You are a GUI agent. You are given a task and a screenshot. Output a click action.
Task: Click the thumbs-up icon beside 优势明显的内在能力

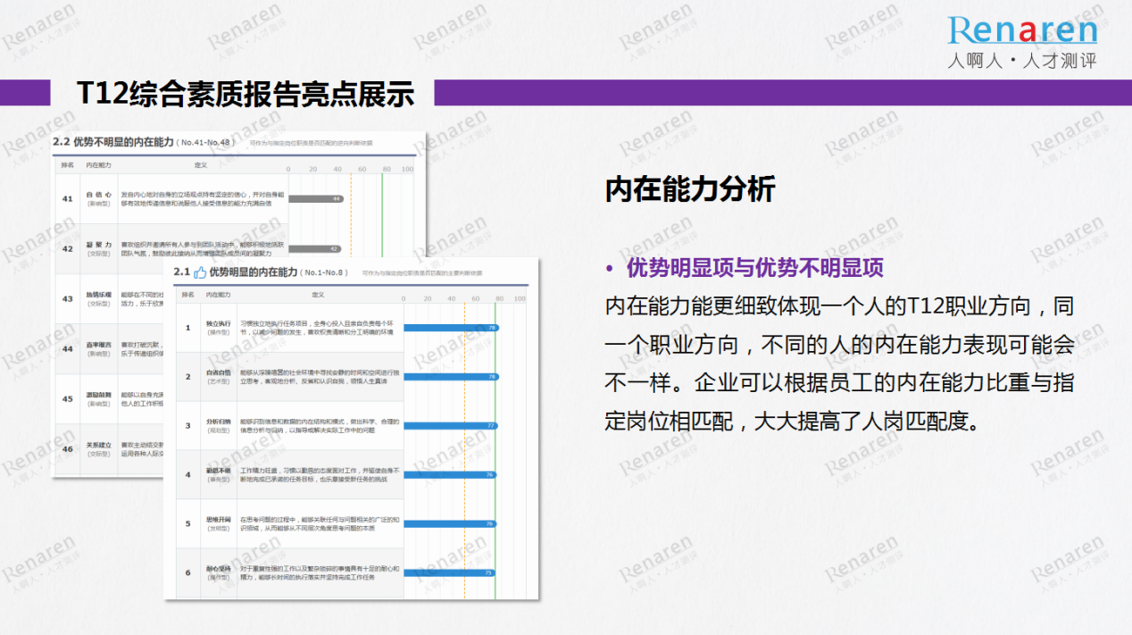[200, 272]
